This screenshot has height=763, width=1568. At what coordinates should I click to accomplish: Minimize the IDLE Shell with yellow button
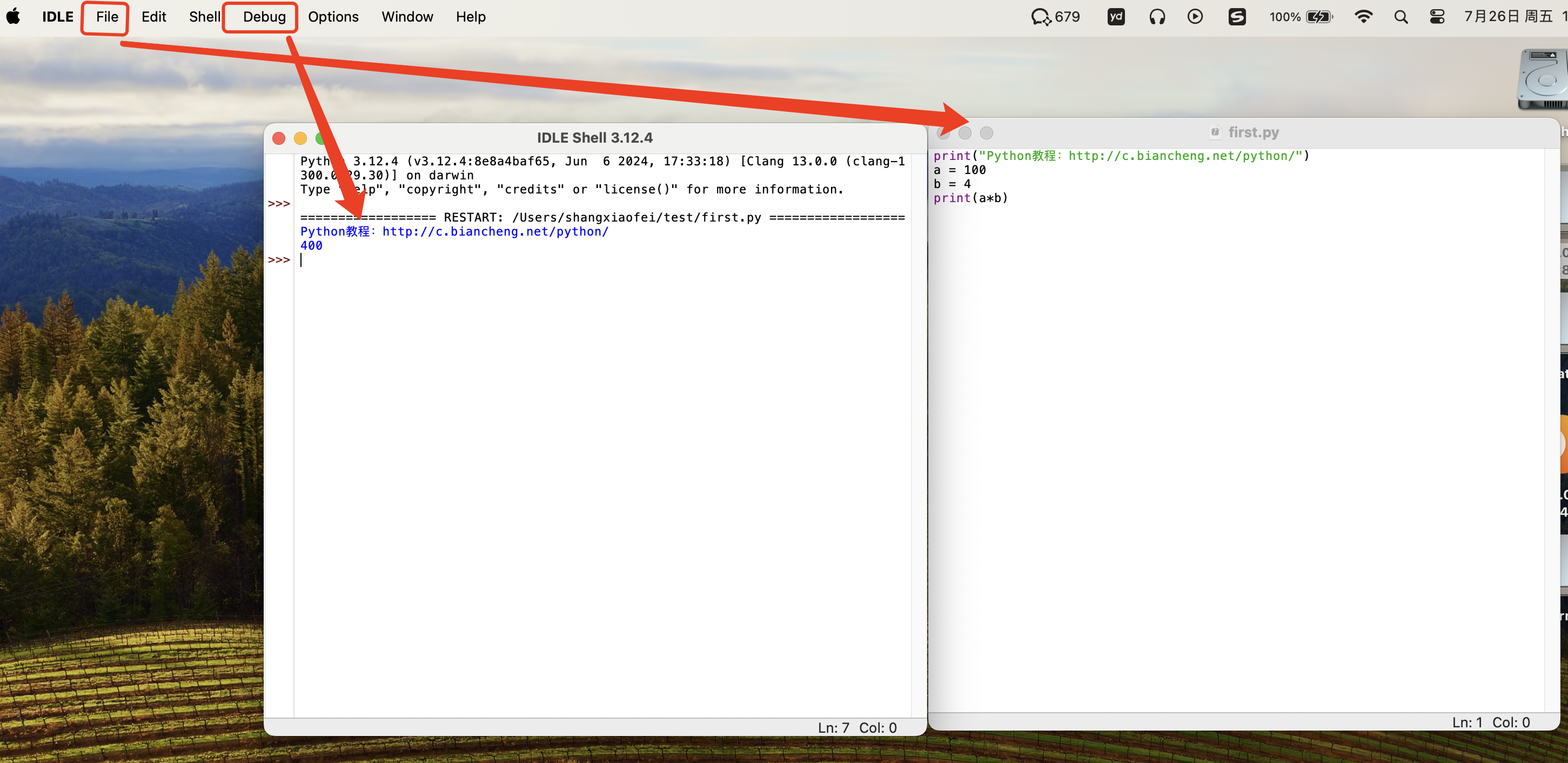(300, 138)
